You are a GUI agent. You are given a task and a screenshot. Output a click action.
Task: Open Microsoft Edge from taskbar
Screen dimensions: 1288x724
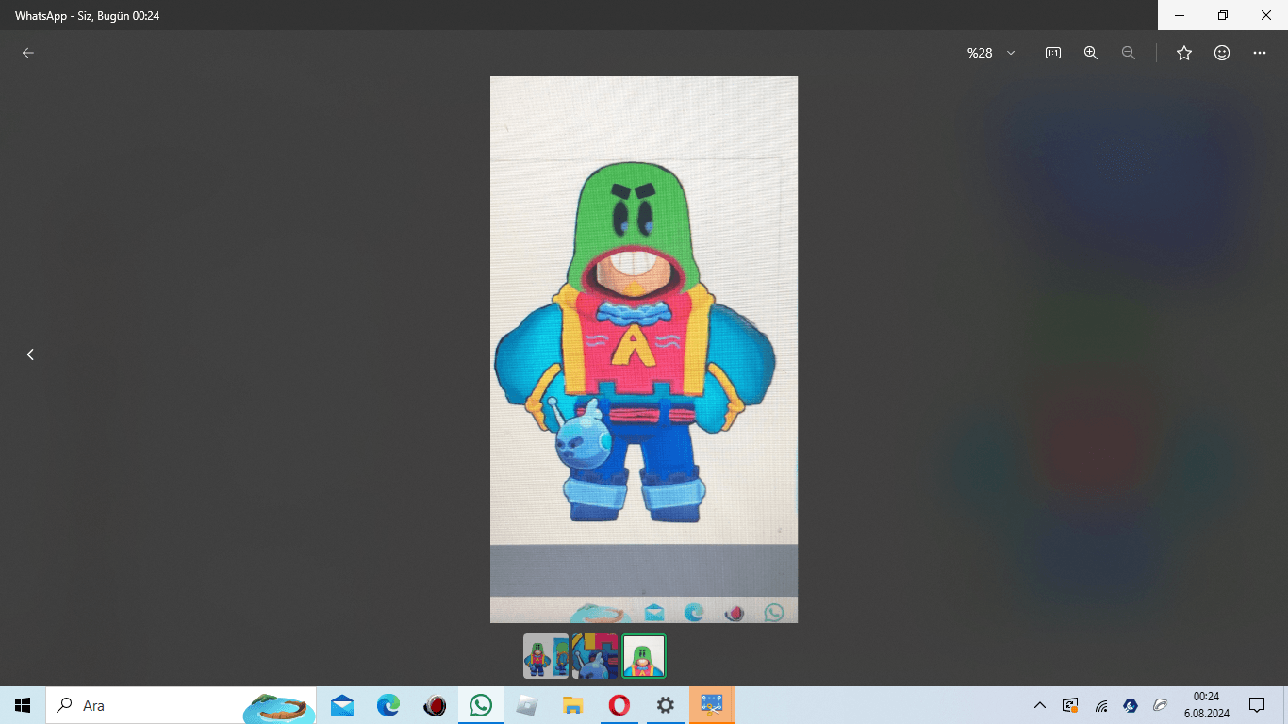coord(388,705)
